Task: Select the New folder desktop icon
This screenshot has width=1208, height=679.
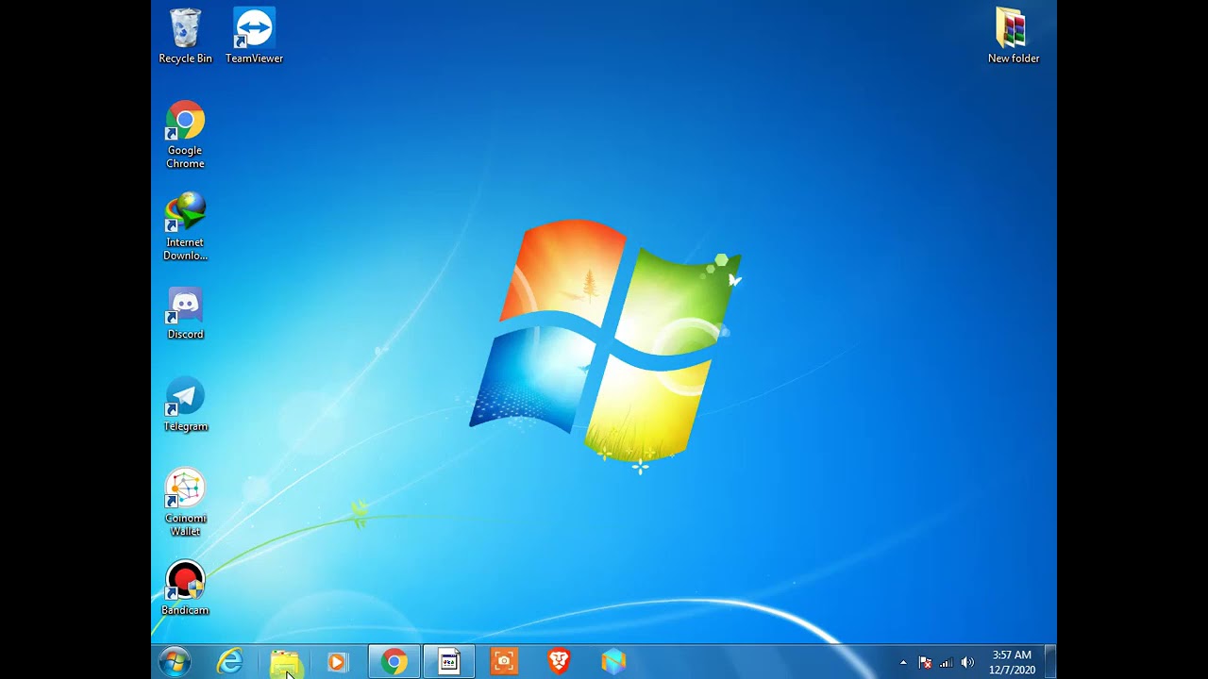Action: 1013,36
